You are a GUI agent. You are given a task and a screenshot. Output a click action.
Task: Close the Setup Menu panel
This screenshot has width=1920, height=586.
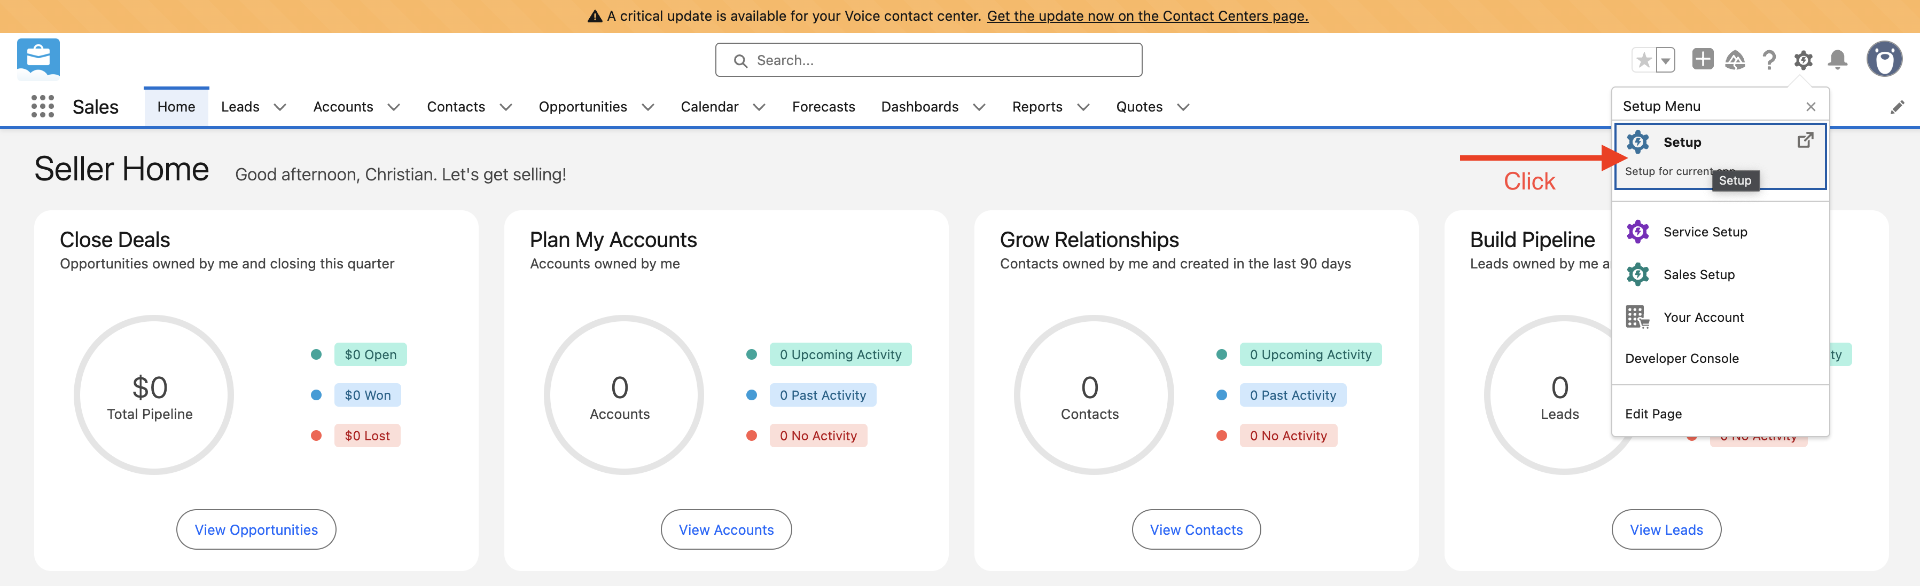(x=1811, y=107)
